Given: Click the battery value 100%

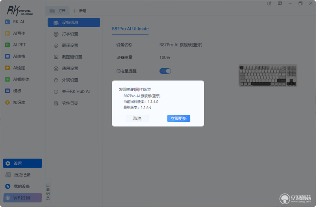Looking at the screenshot, I should pos(165,57).
